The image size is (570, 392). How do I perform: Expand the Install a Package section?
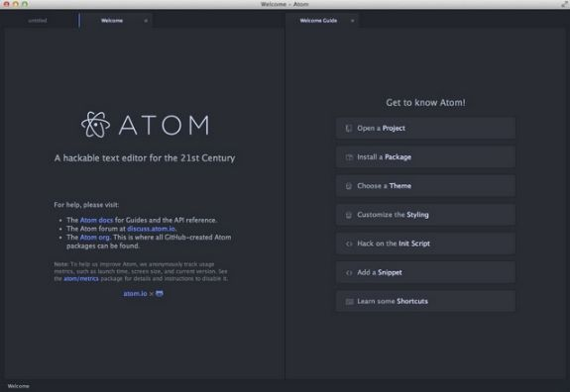(x=425, y=157)
